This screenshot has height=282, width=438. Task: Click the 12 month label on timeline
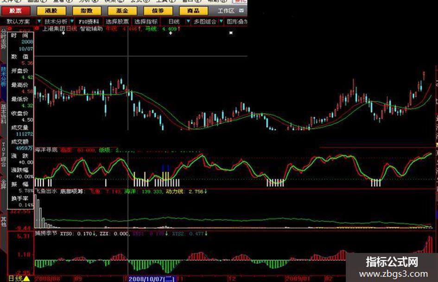[232, 279]
